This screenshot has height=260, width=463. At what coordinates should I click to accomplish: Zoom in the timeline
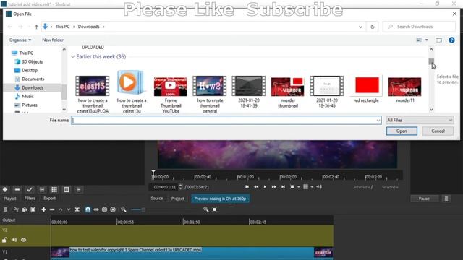(x=205, y=209)
